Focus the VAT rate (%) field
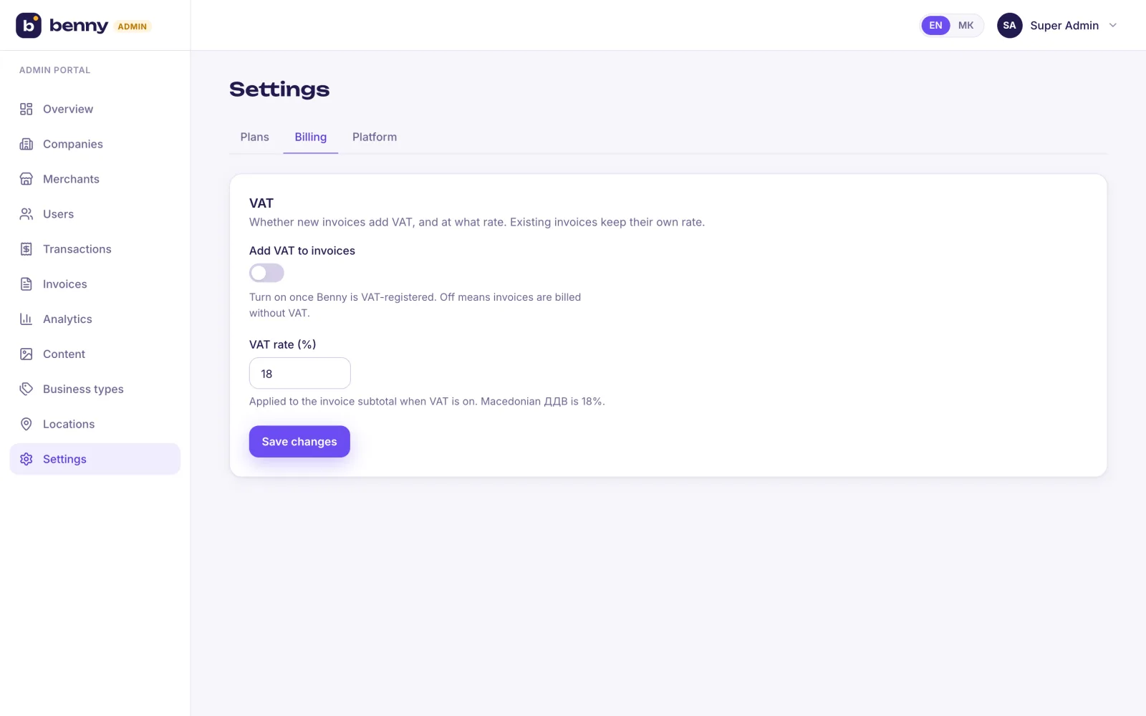Image resolution: width=1146 pixels, height=716 pixels. pyautogui.click(x=299, y=374)
